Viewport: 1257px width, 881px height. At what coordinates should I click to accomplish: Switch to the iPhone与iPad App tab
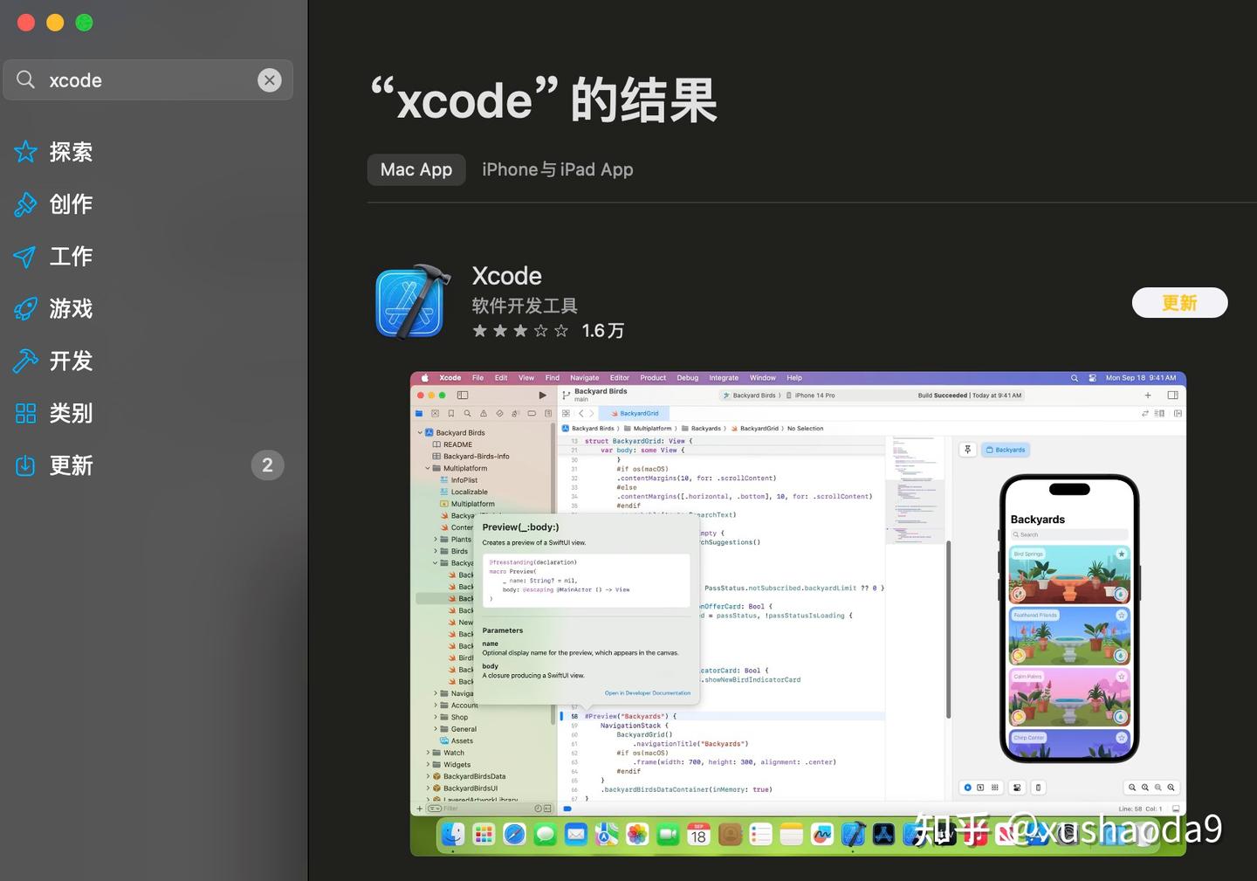coord(558,169)
